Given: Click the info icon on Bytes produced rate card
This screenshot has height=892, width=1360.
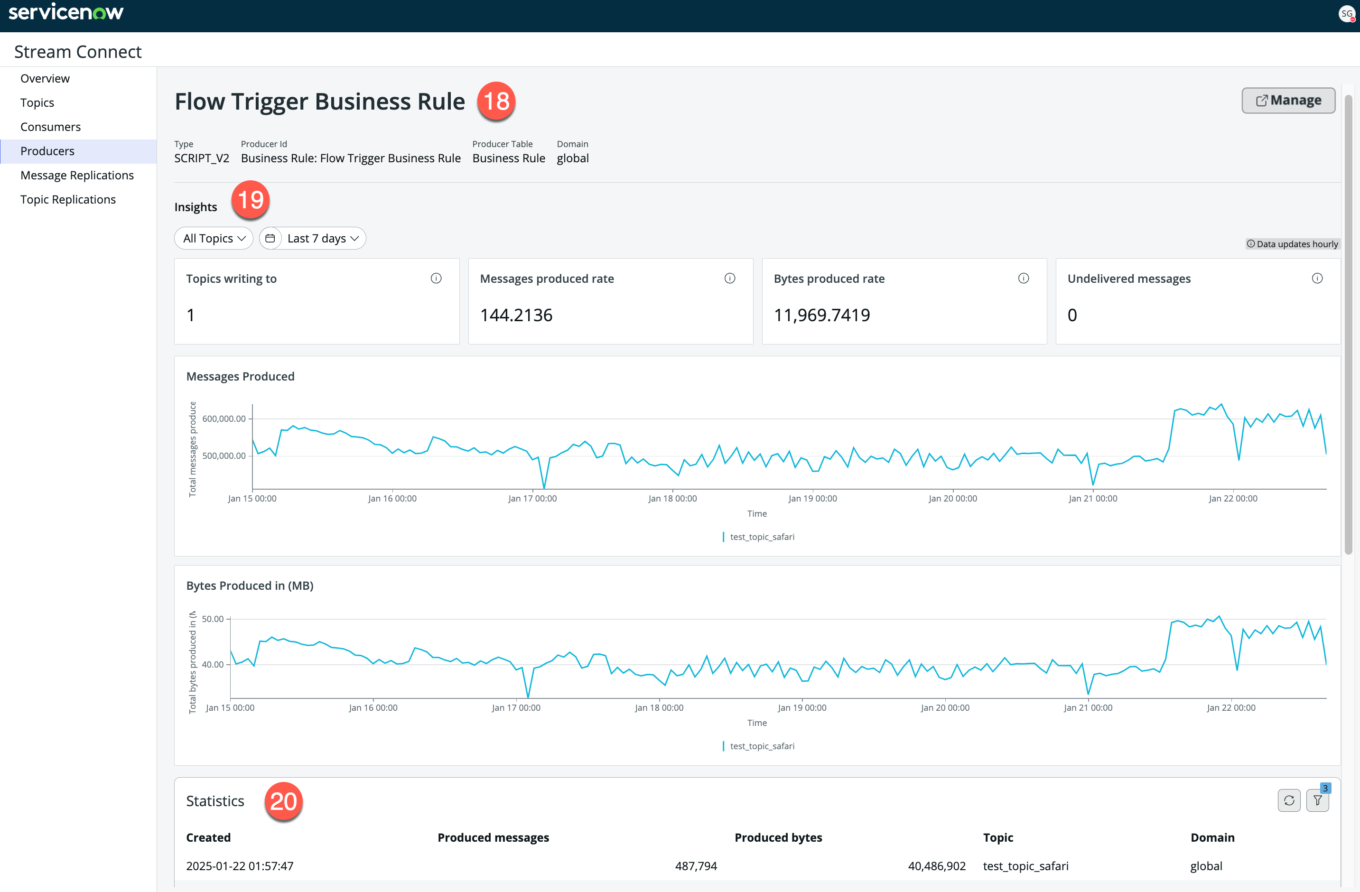Looking at the screenshot, I should tap(1024, 279).
